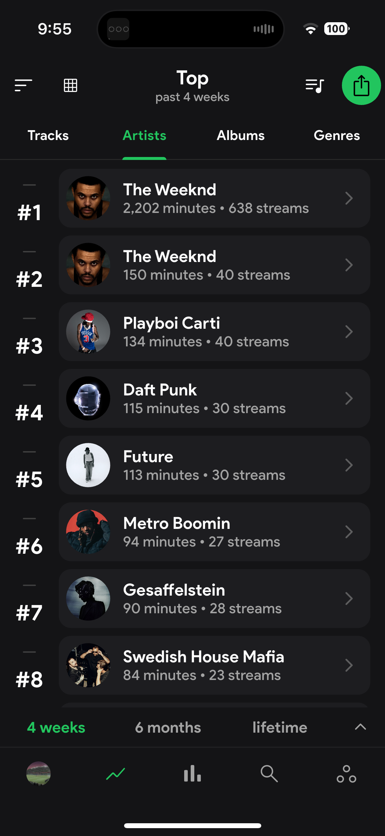The width and height of the screenshot is (385, 836).
Task: Expand the time range panel chevron
Action: click(361, 727)
